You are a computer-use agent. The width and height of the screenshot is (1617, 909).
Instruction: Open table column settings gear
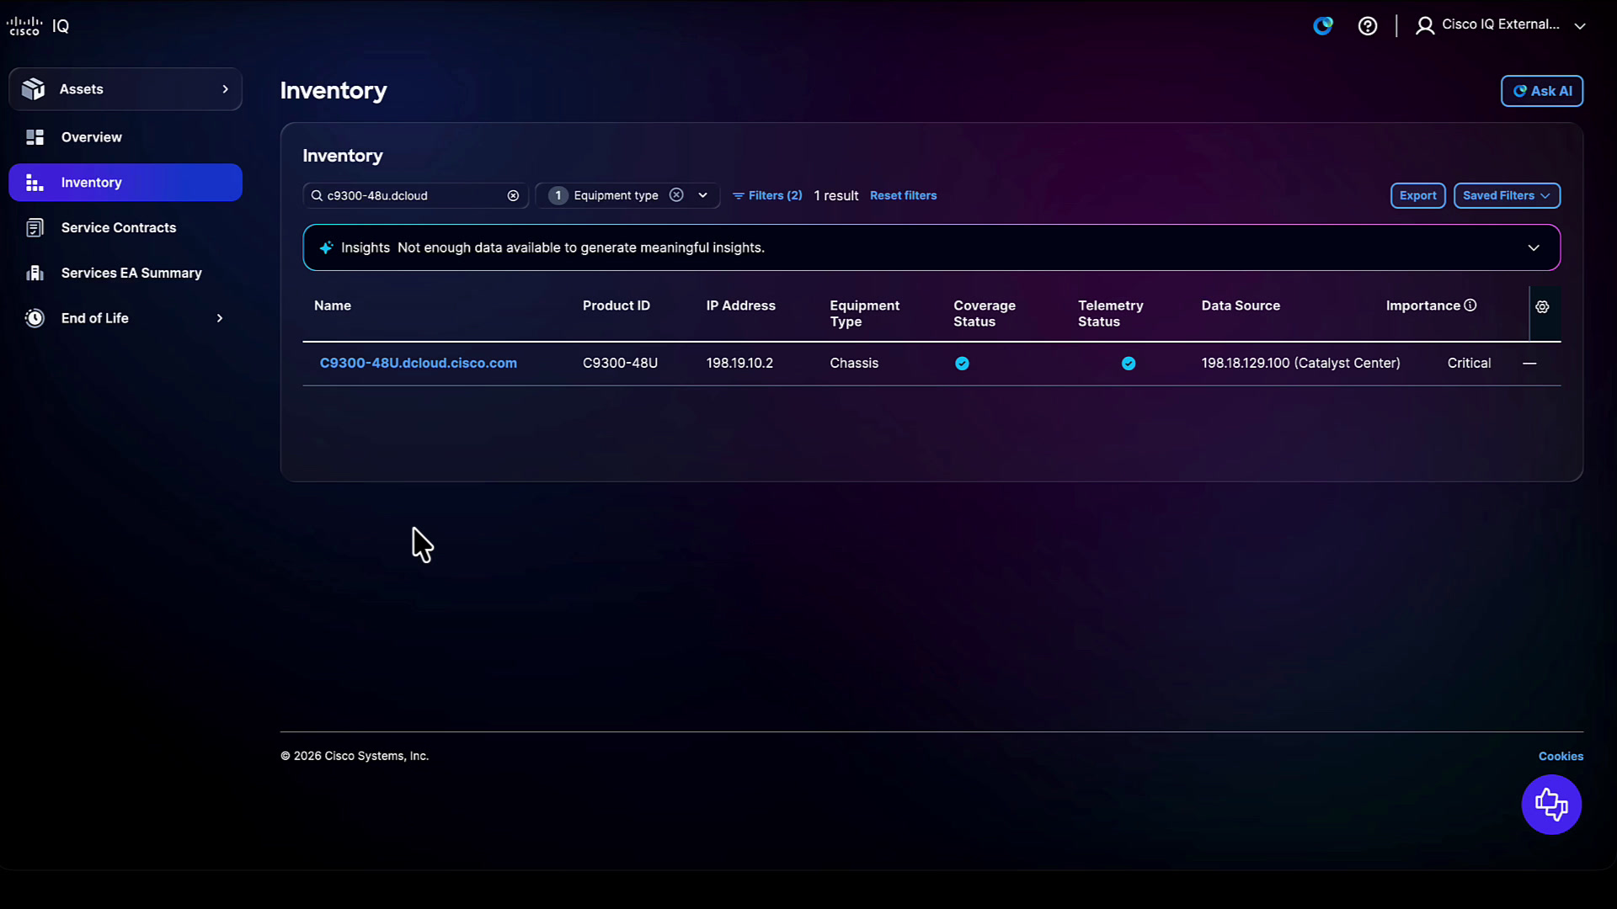(1542, 306)
